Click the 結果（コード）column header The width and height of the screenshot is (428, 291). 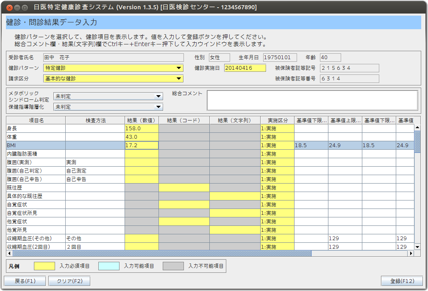point(184,121)
